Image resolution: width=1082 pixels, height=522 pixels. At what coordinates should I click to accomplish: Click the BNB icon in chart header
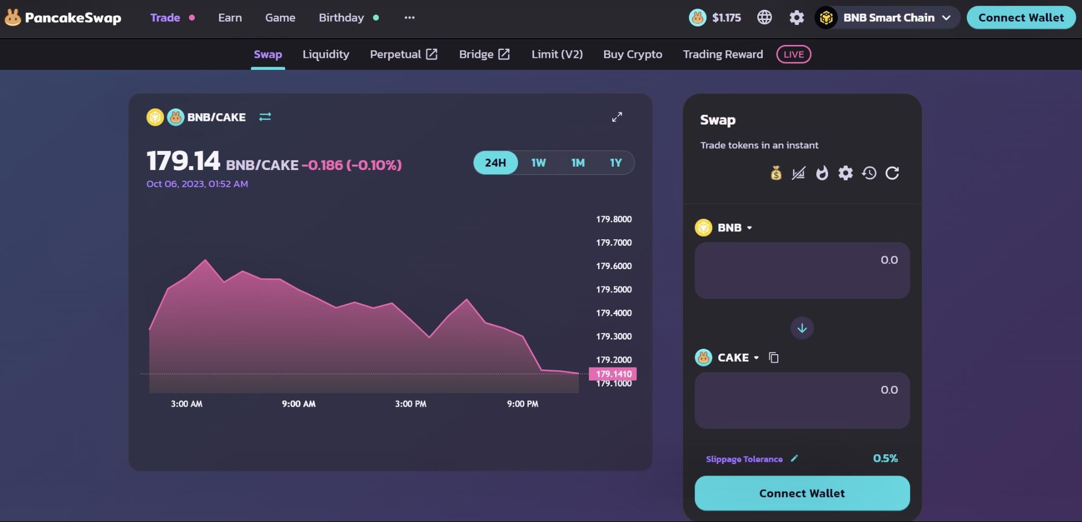pyautogui.click(x=155, y=117)
